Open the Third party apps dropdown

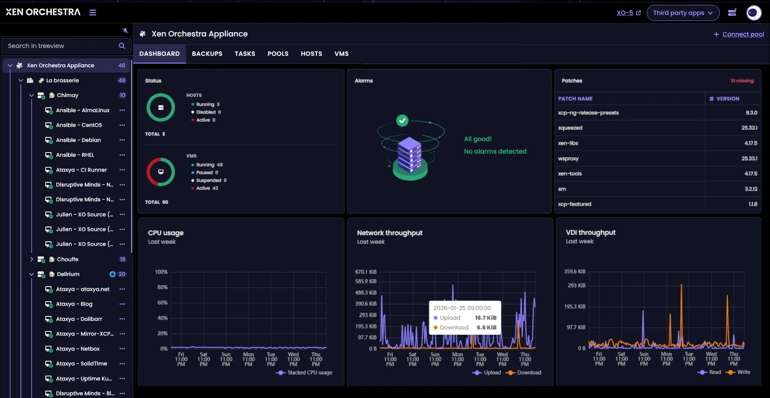click(683, 13)
